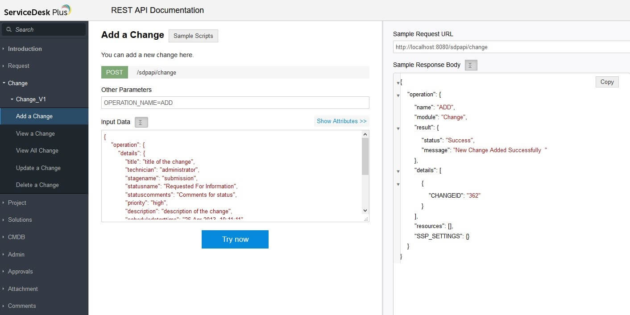Click the ServiceDesk Plus logo
630x315 pixels.
point(37,10)
